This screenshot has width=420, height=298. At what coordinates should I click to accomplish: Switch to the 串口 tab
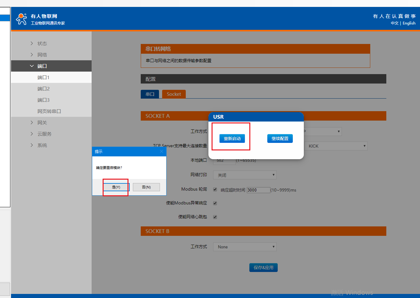[x=150, y=94]
